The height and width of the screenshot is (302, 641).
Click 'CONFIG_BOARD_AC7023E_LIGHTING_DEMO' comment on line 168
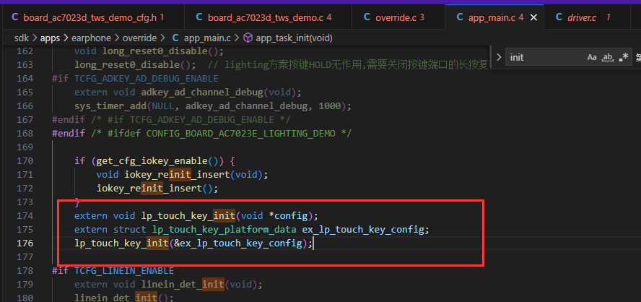click(x=241, y=134)
